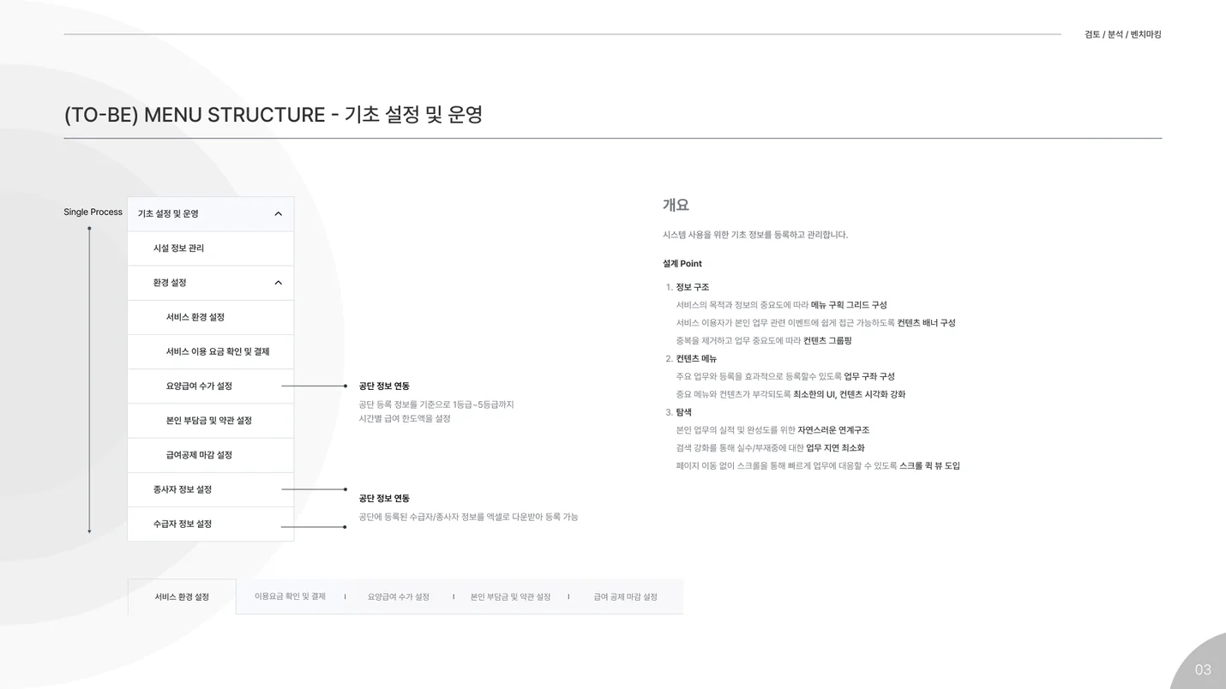This screenshot has width=1226, height=689.
Task: Open 서비스 이용 요금 확인 및 결제
Action: (210, 352)
